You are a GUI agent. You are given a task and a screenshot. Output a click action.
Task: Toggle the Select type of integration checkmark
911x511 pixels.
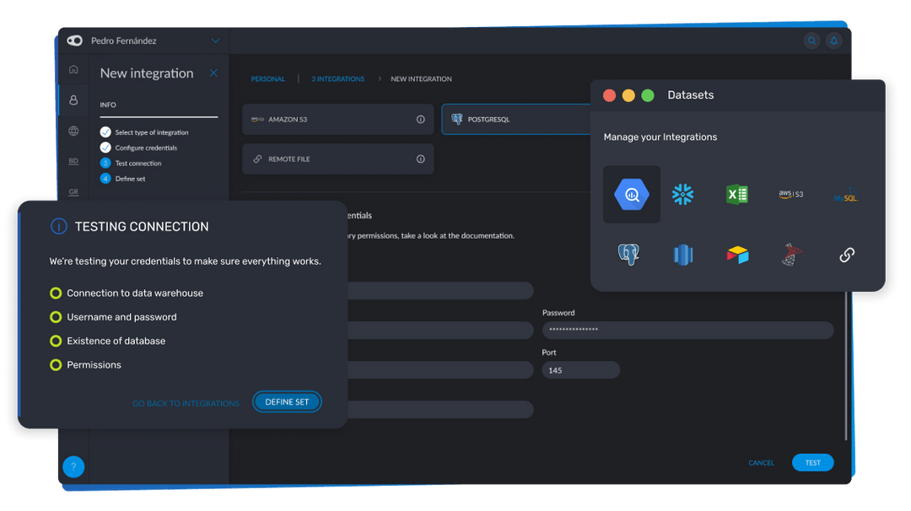[105, 132]
